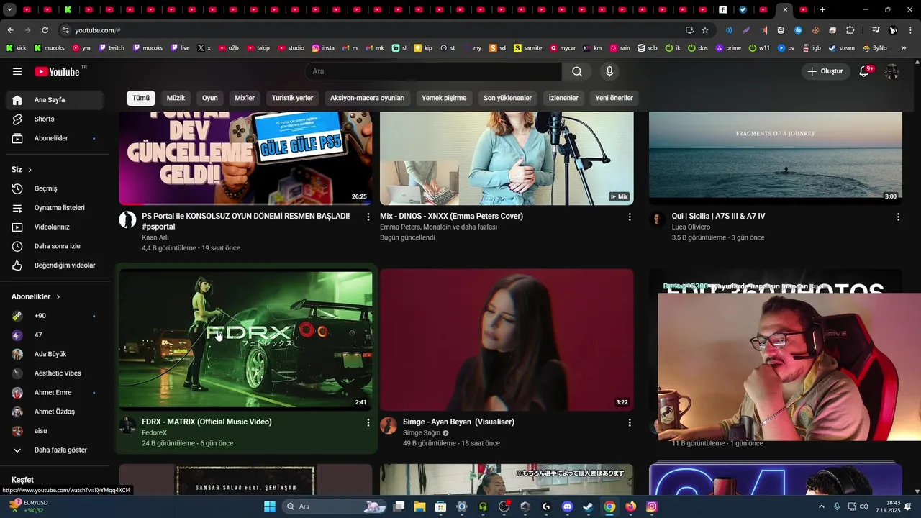
Task: Start voice search with microphone icon
Action: [609, 71]
